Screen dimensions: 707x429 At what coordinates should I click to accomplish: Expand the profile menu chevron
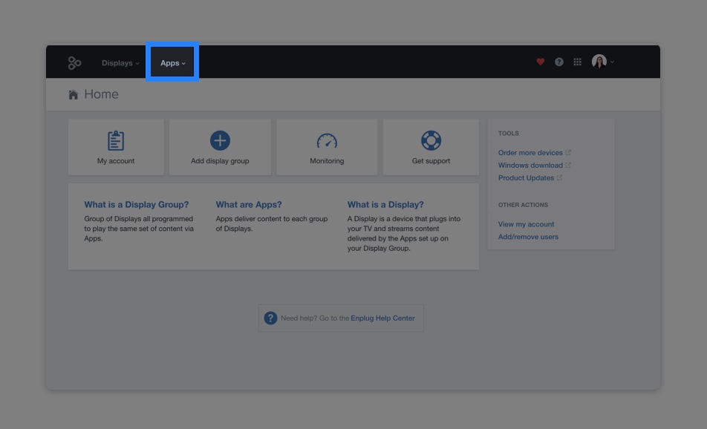pos(612,62)
